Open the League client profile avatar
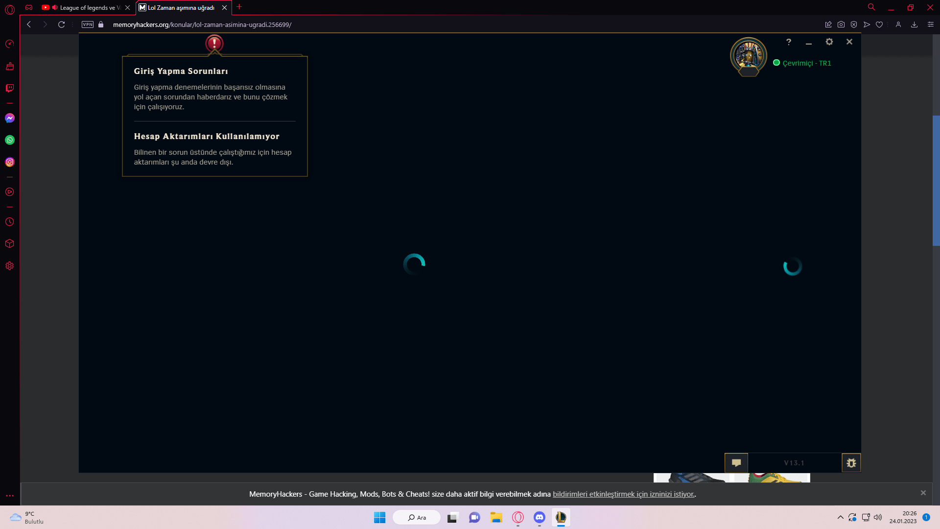Viewport: 940px width, 529px height. pos(749,56)
